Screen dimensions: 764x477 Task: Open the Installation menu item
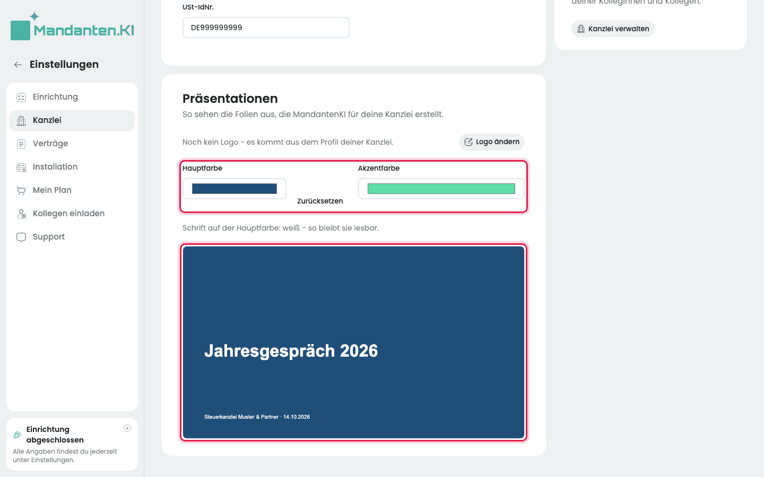tap(72, 167)
